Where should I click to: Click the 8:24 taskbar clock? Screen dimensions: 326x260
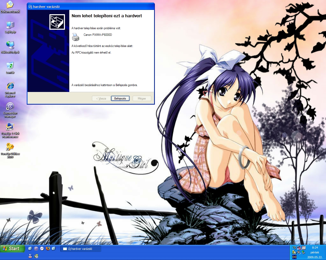[315, 248]
